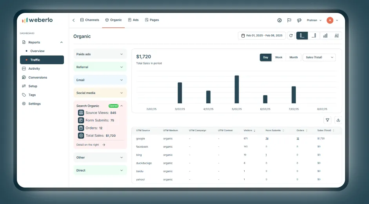Viewport: 369px width, 204px height.
Task: Open the date range picker Feb 01 - Feb 08
Action: pos(262,36)
